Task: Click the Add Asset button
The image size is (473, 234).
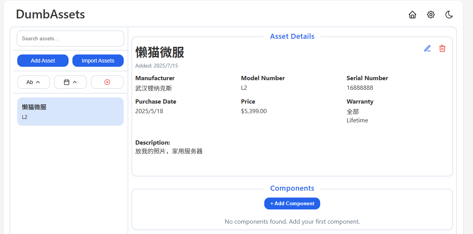Action: point(43,61)
